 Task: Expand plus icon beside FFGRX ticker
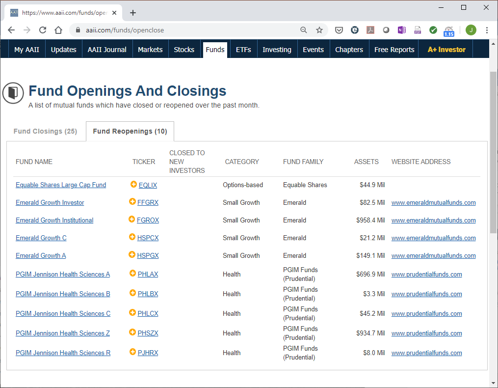coord(132,201)
